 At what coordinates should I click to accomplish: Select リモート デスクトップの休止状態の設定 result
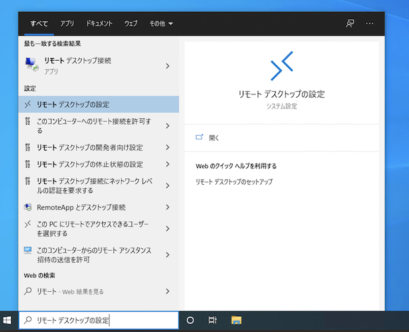pos(98,164)
